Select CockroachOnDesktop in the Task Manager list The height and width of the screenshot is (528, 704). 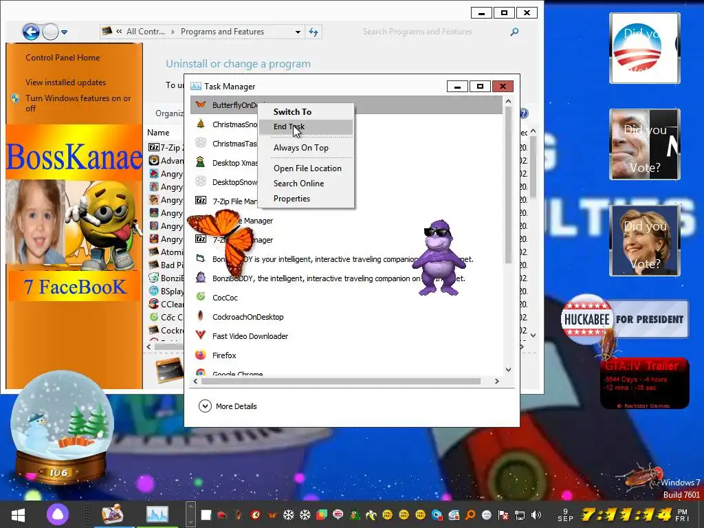346,317
